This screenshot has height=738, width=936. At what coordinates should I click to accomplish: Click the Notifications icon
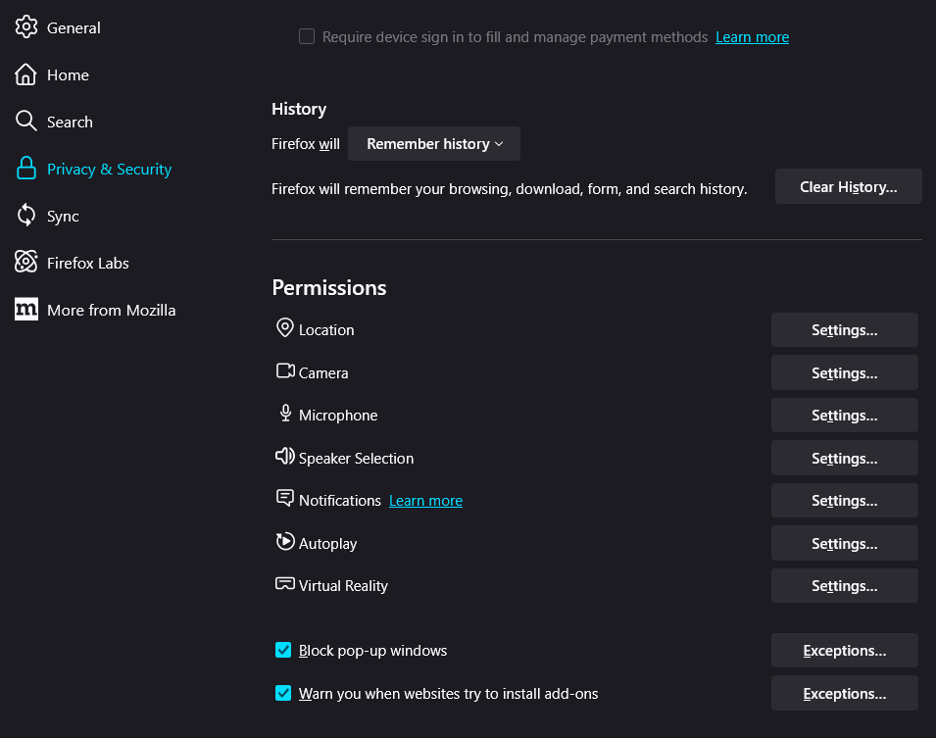click(x=285, y=499)
